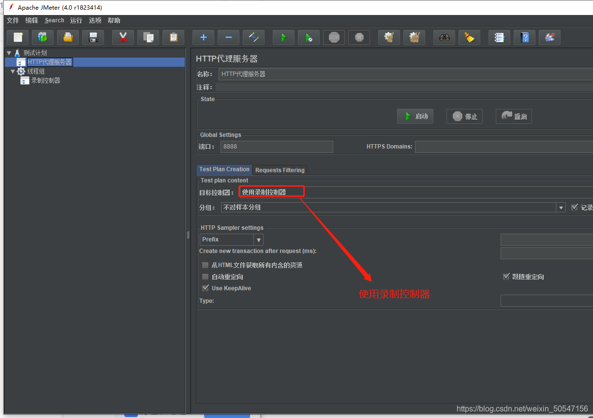
Task: Click the Copy toolbar icon
Action: (x=148, y=37)
